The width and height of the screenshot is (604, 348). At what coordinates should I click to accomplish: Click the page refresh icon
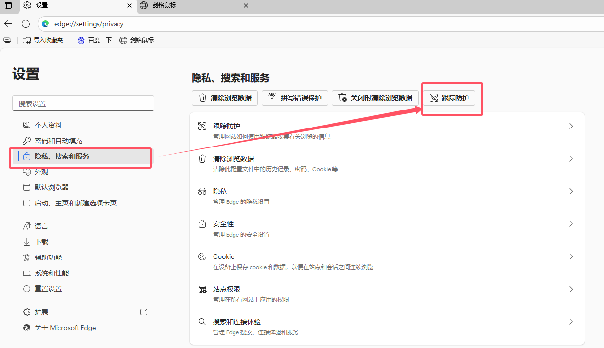click(26, 24)
